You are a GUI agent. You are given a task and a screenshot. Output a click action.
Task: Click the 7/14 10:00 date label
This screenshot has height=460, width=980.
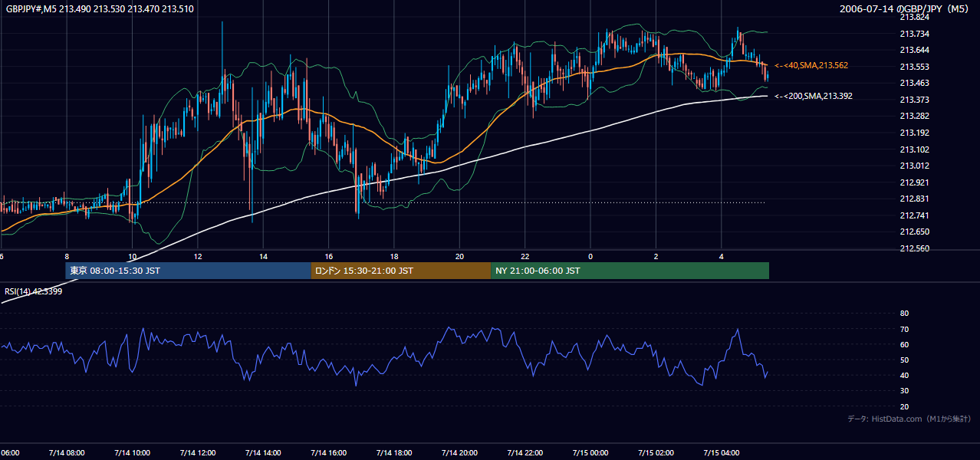132,453
